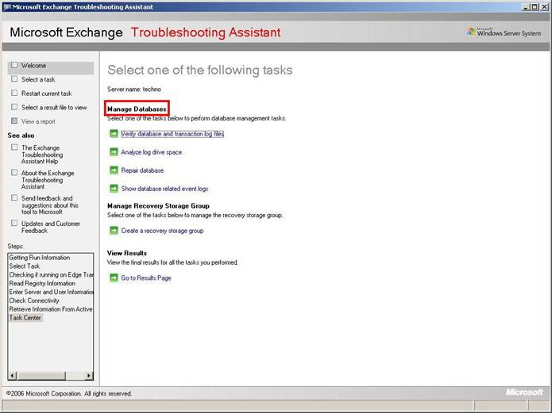Click the View Results heading
Screen dimensions: 552x413
pos(127,253)
